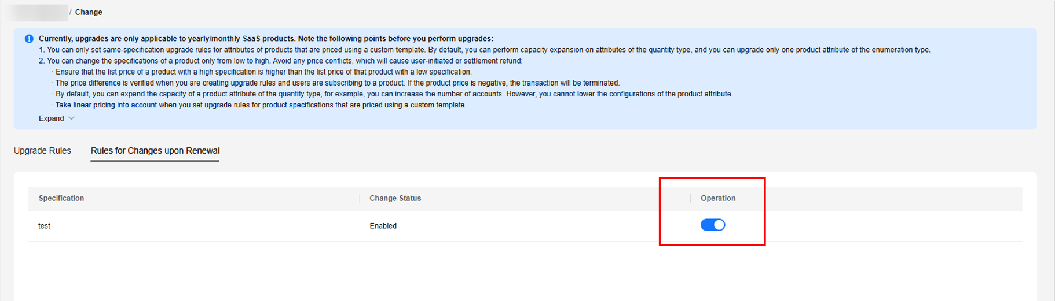The width and height of the screenshot is (1055, 301).
Task: Click the note about ensuring higher list price
Action: [x=263, y=72]
